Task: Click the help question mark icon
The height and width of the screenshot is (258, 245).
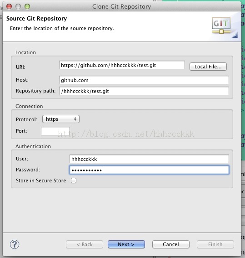Action: (15, 244)
